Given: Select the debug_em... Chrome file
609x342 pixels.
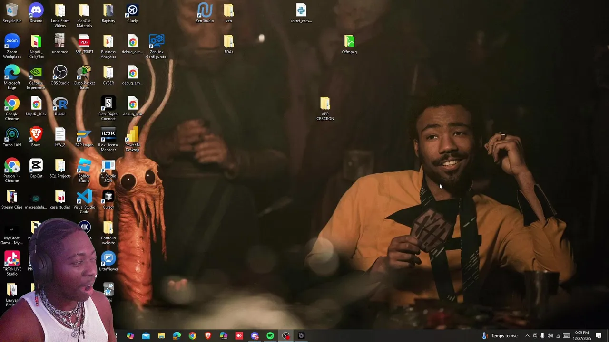Looking at the screenshot, I should [132, 75].
